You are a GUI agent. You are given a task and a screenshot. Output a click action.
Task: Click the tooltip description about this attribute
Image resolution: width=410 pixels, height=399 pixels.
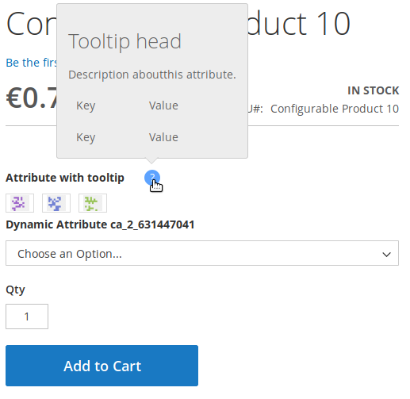[152, 75]
